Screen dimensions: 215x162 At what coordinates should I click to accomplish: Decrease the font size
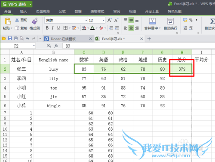click(116, 20)
